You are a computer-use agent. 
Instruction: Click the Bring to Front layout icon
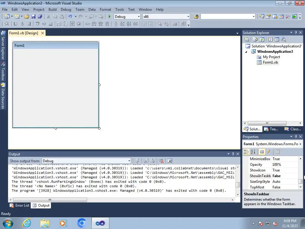tap(160, 24)
